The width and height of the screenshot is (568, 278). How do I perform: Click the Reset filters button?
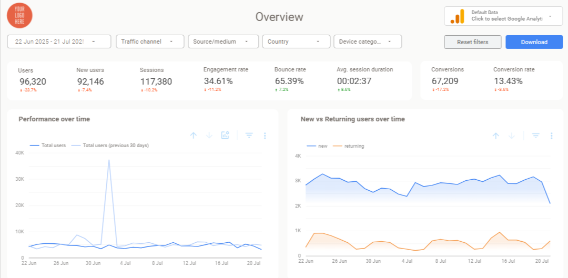(x=473, y=42)
